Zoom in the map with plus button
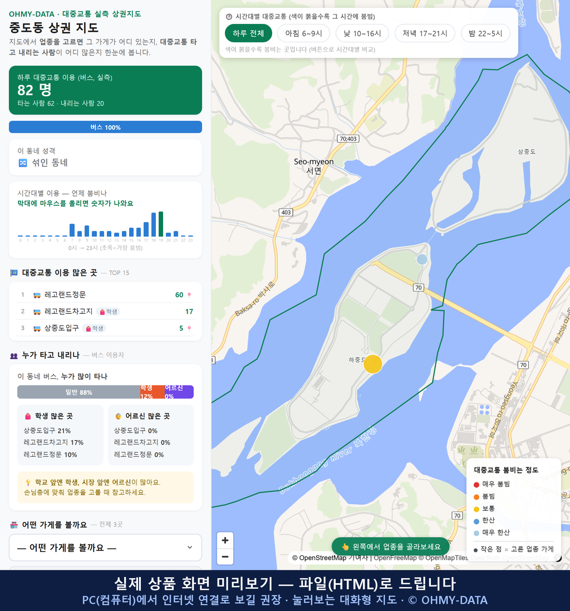570x611 pixels. [x=225, y=540]
